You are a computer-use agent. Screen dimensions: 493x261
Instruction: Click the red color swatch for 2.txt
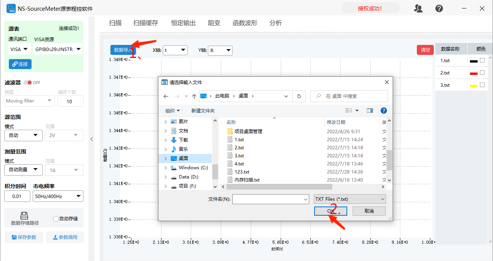pos(474,73)
